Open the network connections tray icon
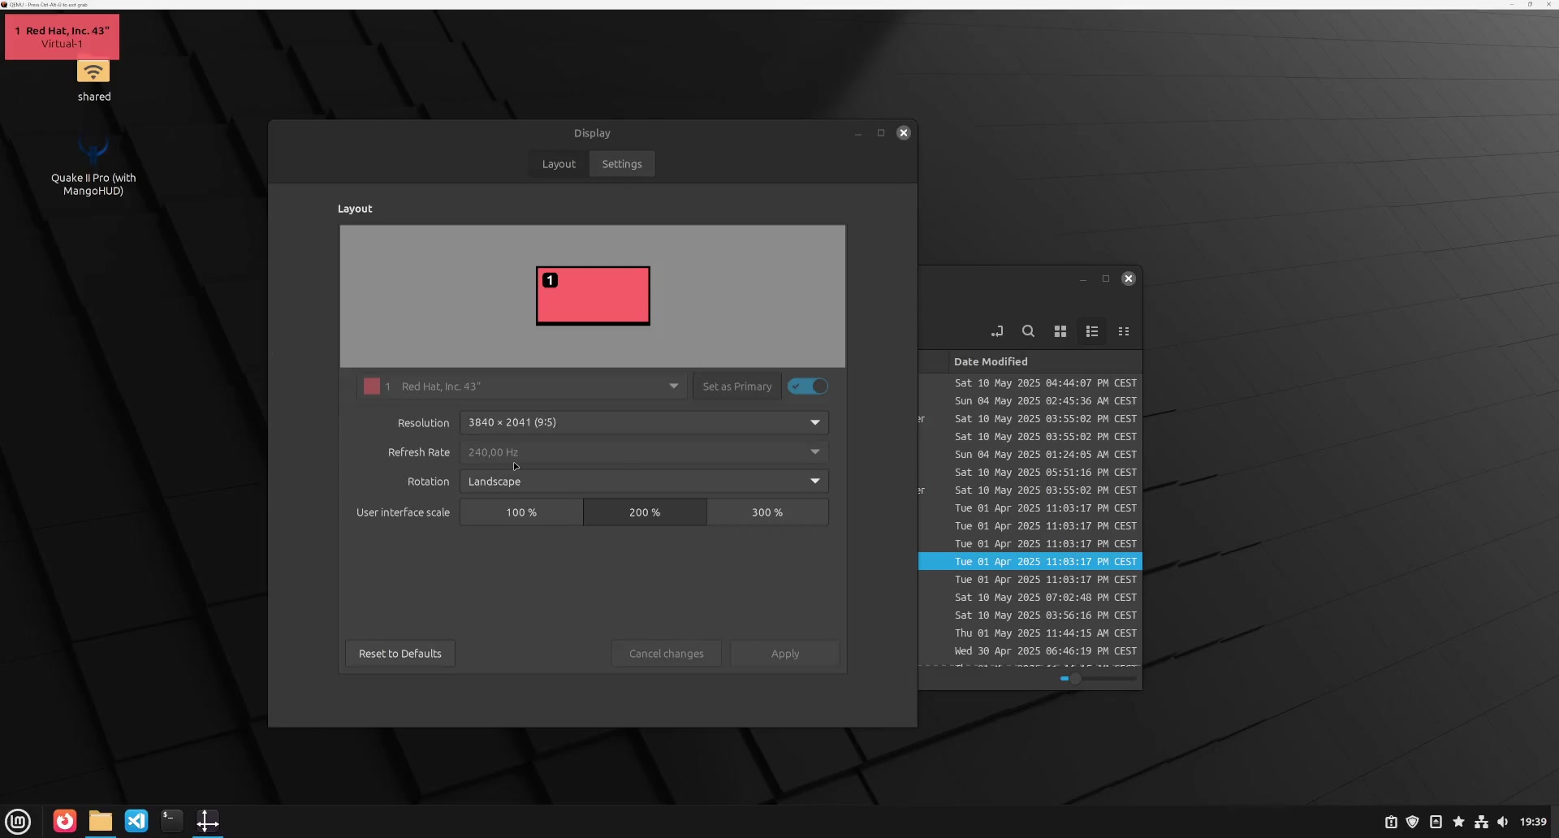The image size is (1559, 838). [x=1481, y=822]
